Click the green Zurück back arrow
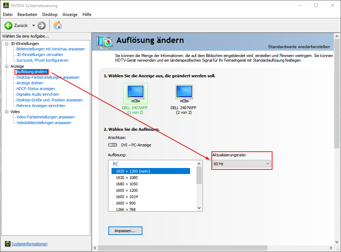The width and height of the screenshot is (341, 252). pyautogui.click(x=9, y=26)
